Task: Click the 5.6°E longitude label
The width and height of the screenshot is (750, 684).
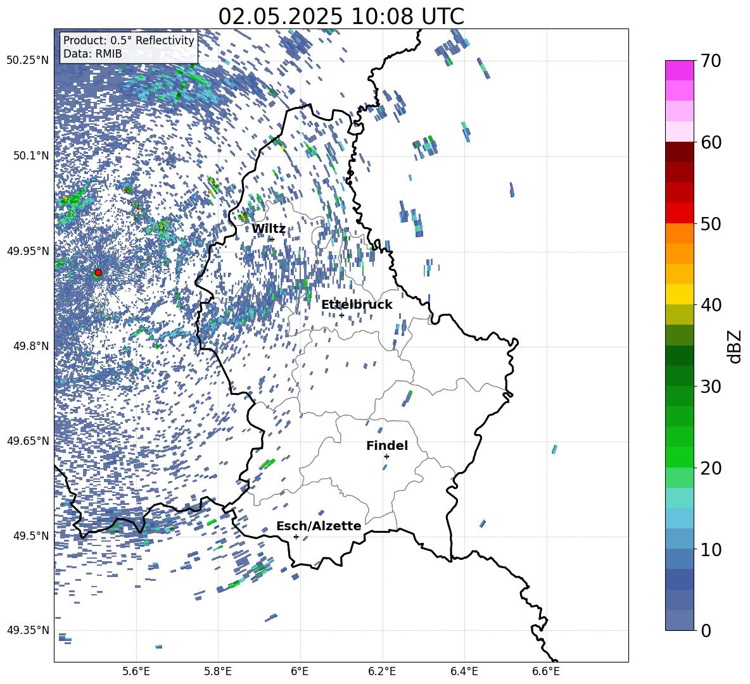Action: (136, 672)
